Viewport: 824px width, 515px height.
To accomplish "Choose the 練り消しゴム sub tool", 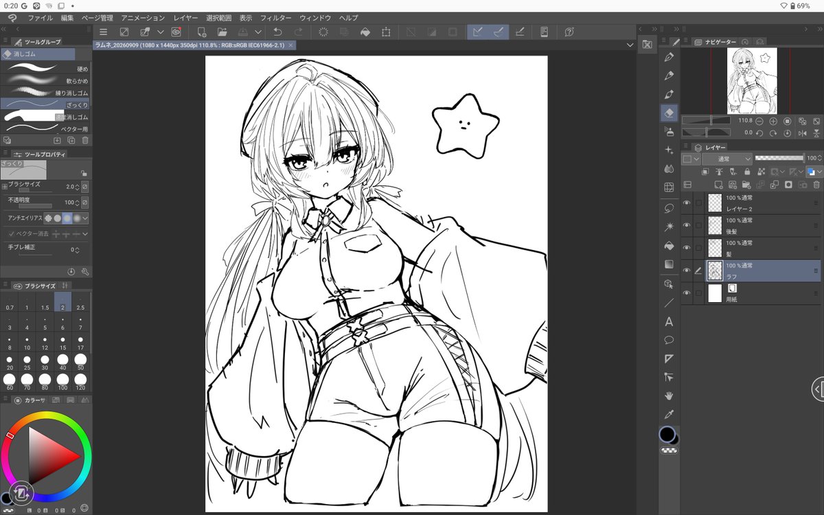I will [x=45, y=92].
